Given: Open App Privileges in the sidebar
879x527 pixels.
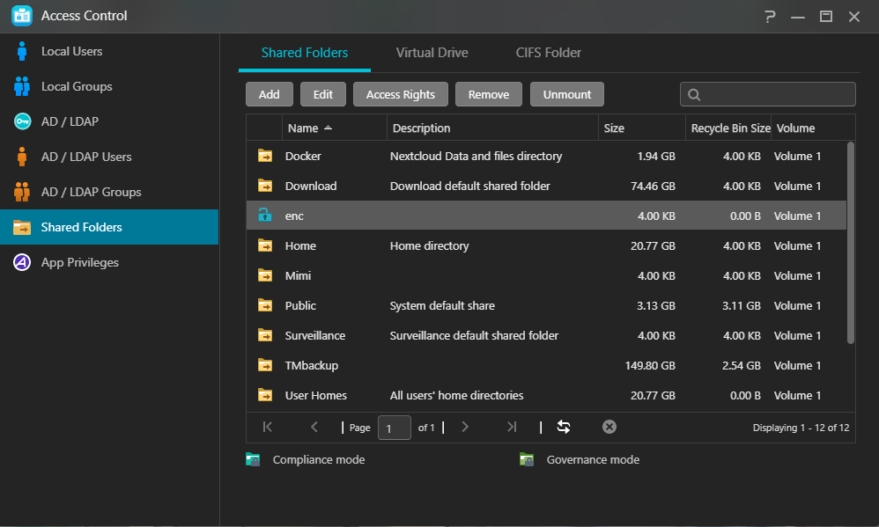Looking at the screenshot, I should (109, 262).
